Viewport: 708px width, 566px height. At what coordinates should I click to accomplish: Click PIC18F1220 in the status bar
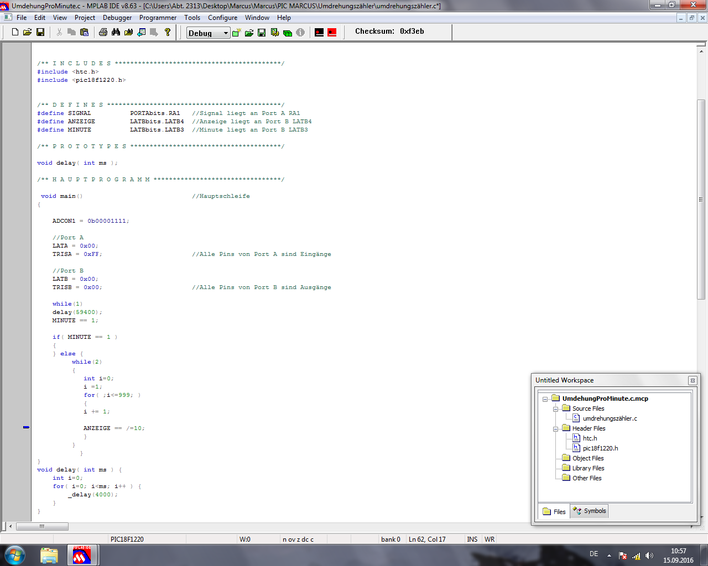(127, 539)
